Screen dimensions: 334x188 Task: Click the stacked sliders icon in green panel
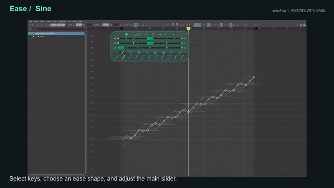pyautogui.click(x=127, y=35)
